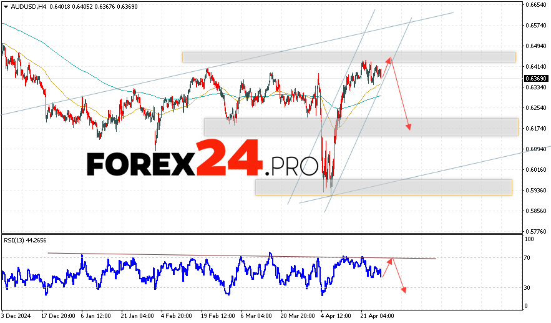Screen dimensions: 551x323
Task: Select the current price tag 0.63690
Action: pyautogui.click(x=536, y=79)
